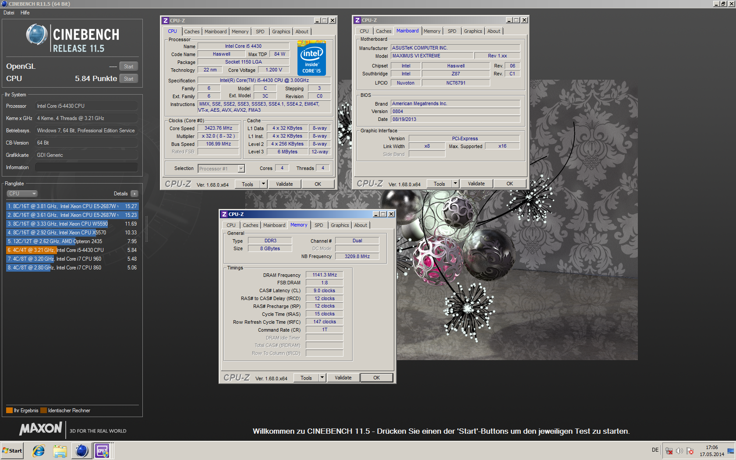The height and width of the screenshot is (460, 736).
Task: Click Validate in Mainboard window
Action: click(x=476, y=184)
